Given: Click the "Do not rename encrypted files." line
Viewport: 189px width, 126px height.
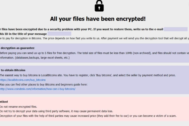Looking at the screenshot, I should point(18,107).
